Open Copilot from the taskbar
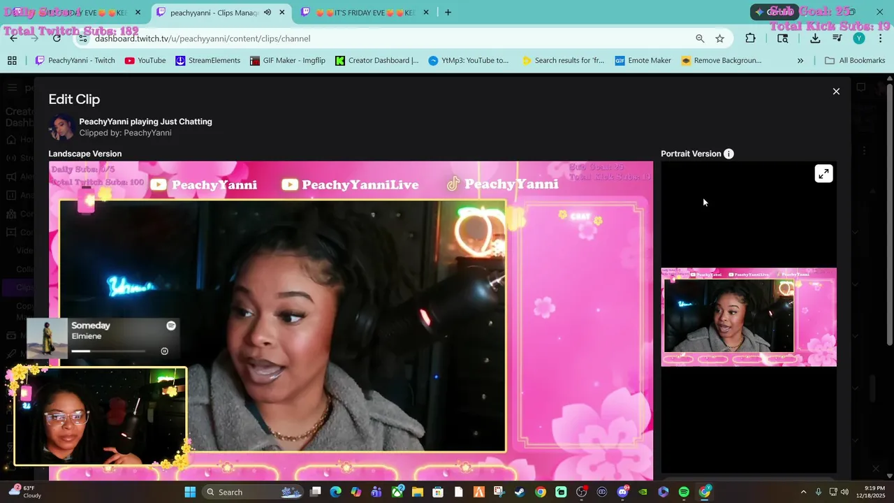 point(356,492)
